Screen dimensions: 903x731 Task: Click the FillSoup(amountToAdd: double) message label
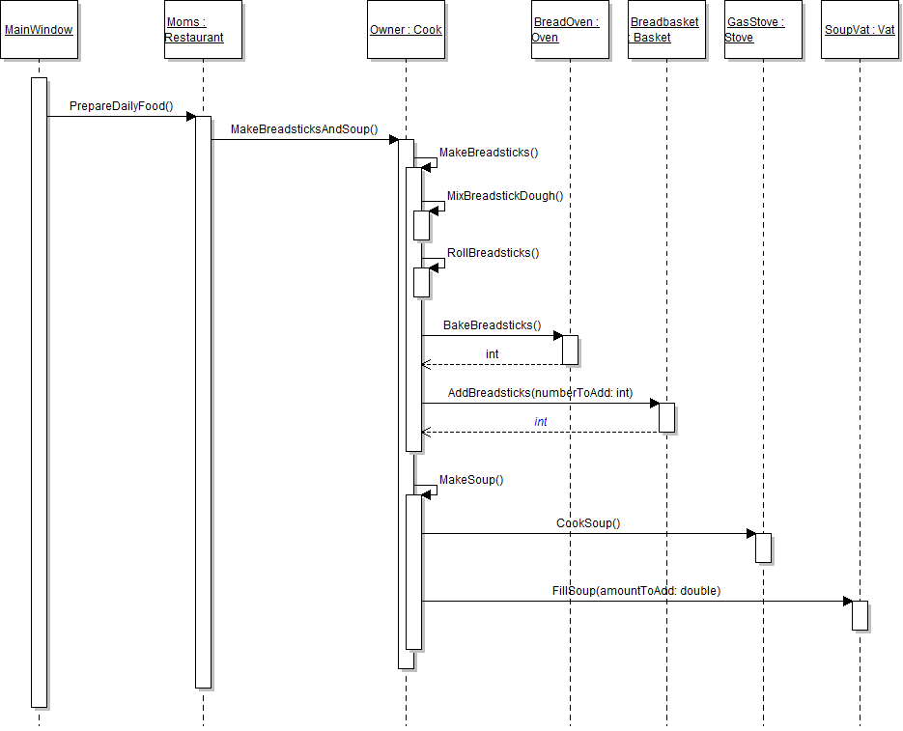click(636, 590)
